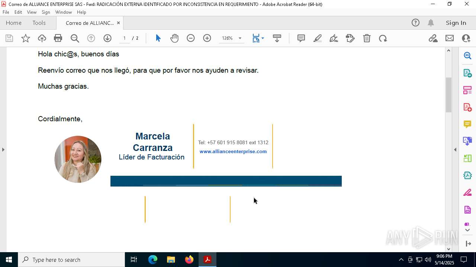476x267 pixels.
Task: Open the volume control in the tray
Action: (428, 260)
